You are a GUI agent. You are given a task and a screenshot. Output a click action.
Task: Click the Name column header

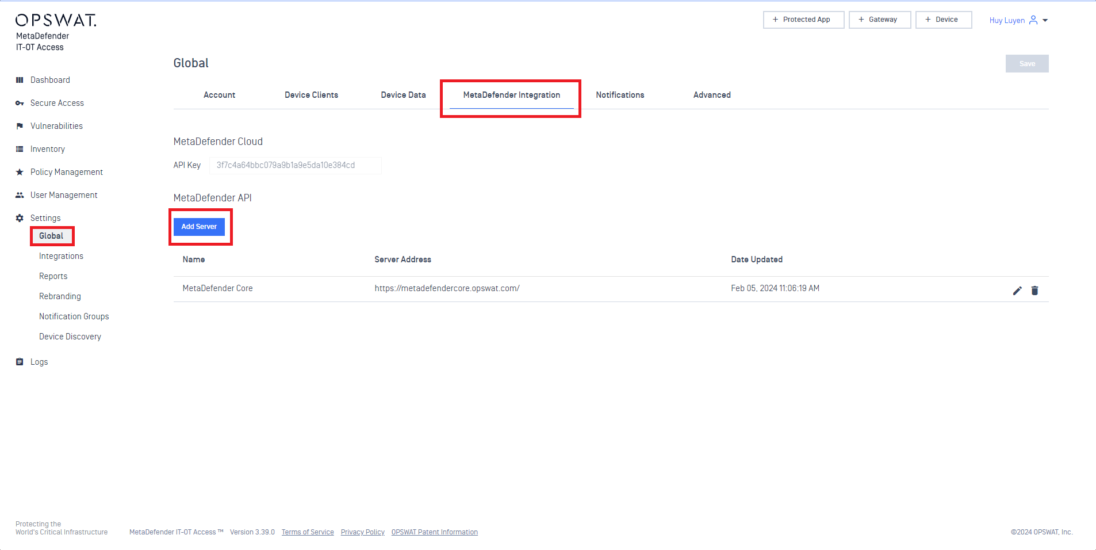(194, 259)
